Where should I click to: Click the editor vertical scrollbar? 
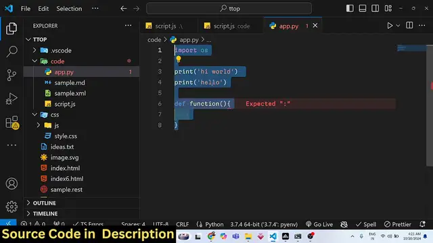[430, 105]
